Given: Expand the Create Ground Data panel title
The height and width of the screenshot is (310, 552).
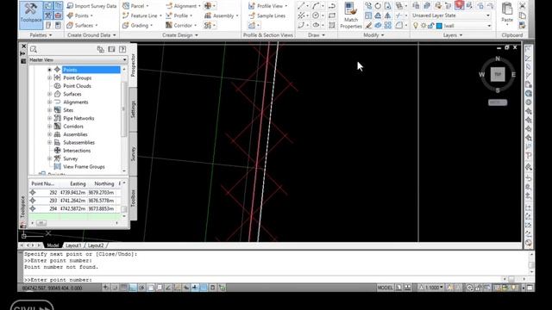Looking at the screenshot, I should [x=91, y=35].
